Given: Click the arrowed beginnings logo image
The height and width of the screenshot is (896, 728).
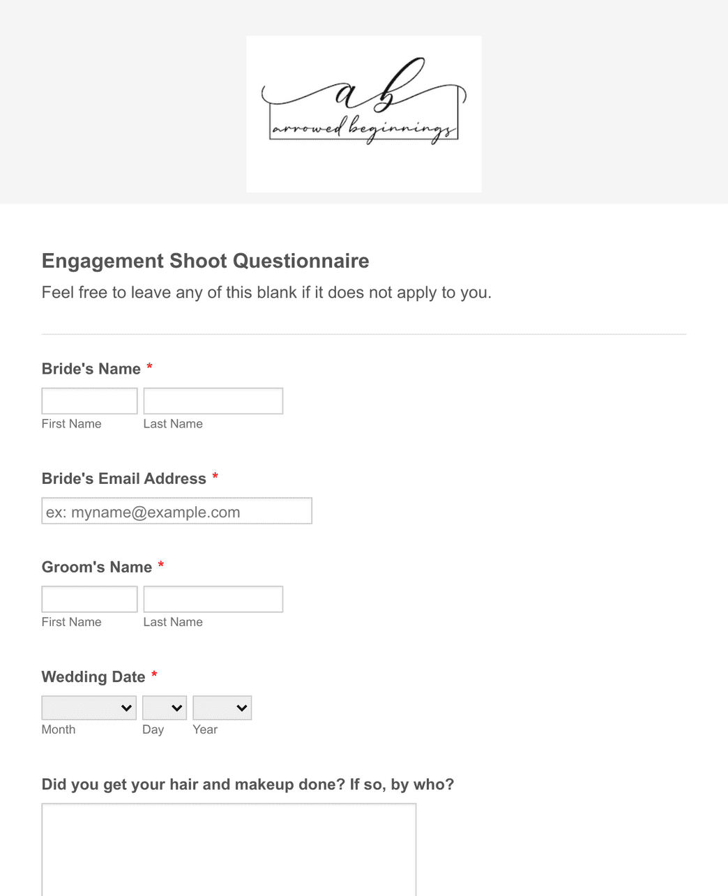Looking at the screenshot, I should [x=363, y=114].
